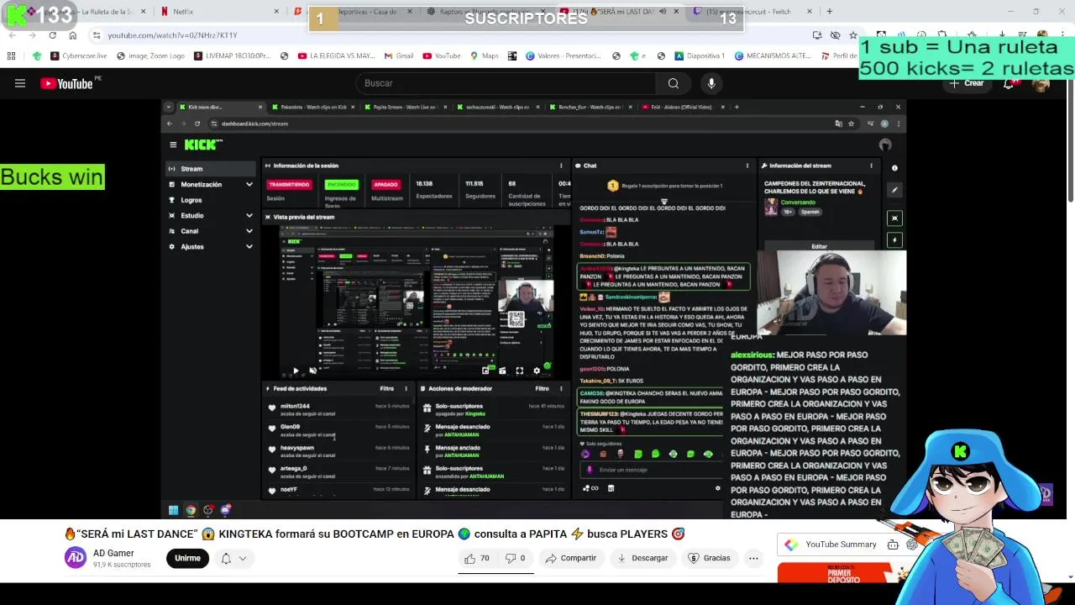Go forward with the browser forward arrow
This screenshot has width=1075, height=605.
click(x=32, y=35)
